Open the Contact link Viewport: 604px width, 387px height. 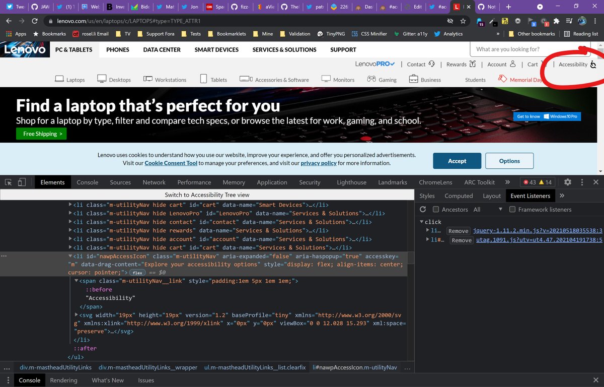[x=421, y=64]
